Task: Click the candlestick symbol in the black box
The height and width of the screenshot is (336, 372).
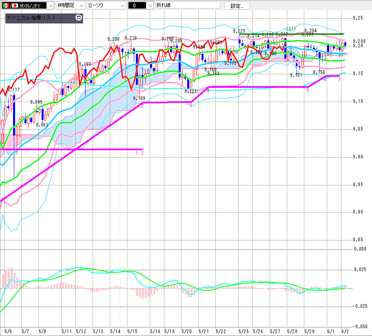Action: point(134,5)
